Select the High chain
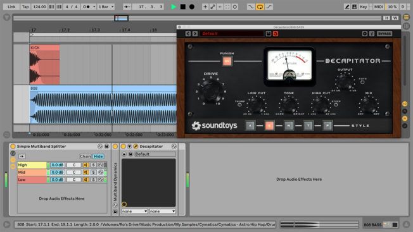Image resolution: width=413 pixels, height=232 pixels. pyautogui.click(x=32, y=165)
